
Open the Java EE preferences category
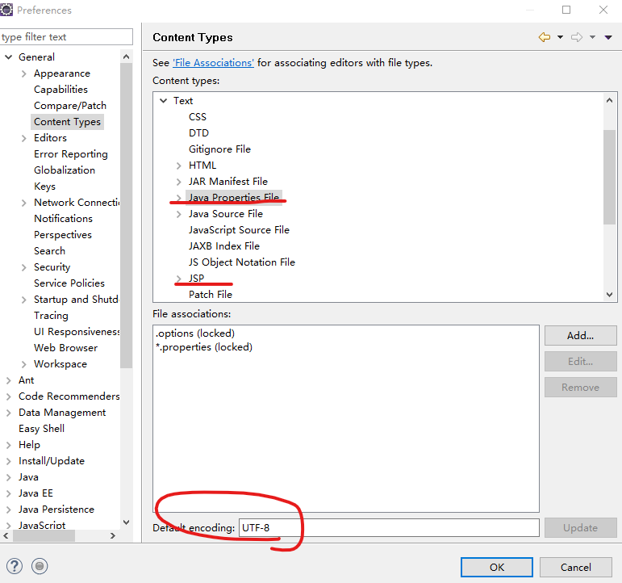[35, 493]
